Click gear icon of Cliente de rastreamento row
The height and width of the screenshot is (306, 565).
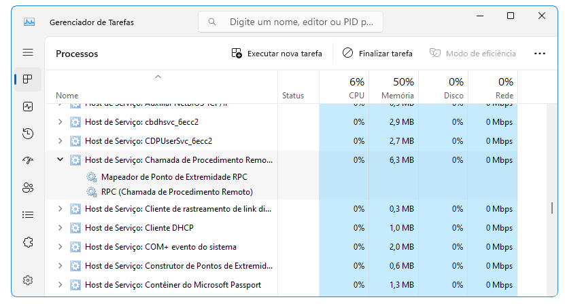point(75,209)
